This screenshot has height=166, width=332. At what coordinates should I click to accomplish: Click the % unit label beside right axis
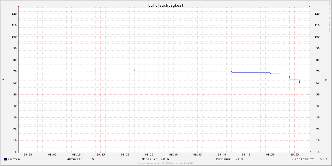point(326,79)
